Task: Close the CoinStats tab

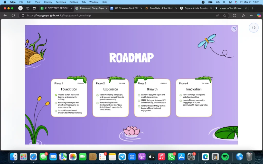Action: pyautogui.click(x=176, y=8)
